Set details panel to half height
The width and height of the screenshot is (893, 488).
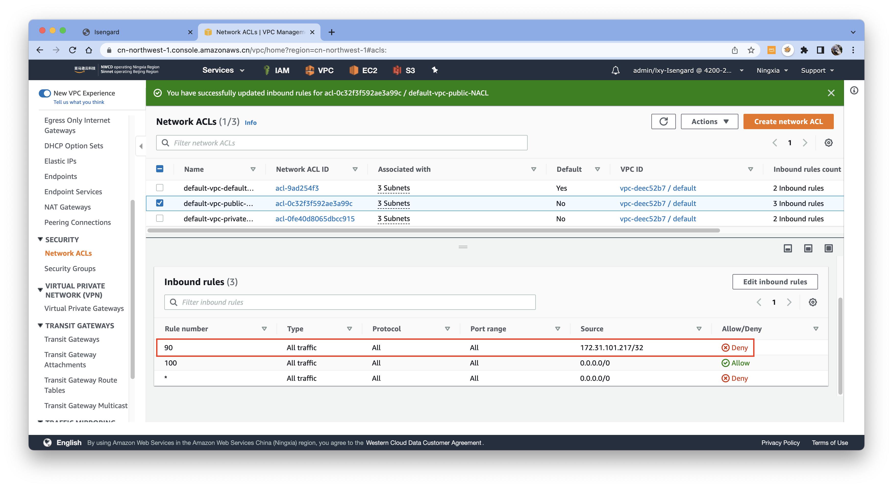808,248
